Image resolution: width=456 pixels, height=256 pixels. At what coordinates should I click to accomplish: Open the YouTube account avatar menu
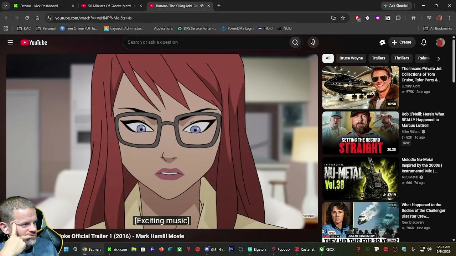(440, 42)
